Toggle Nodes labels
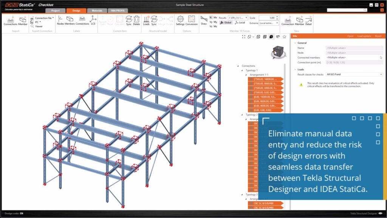This screenshot has height=218, width=387. point(60,20)
